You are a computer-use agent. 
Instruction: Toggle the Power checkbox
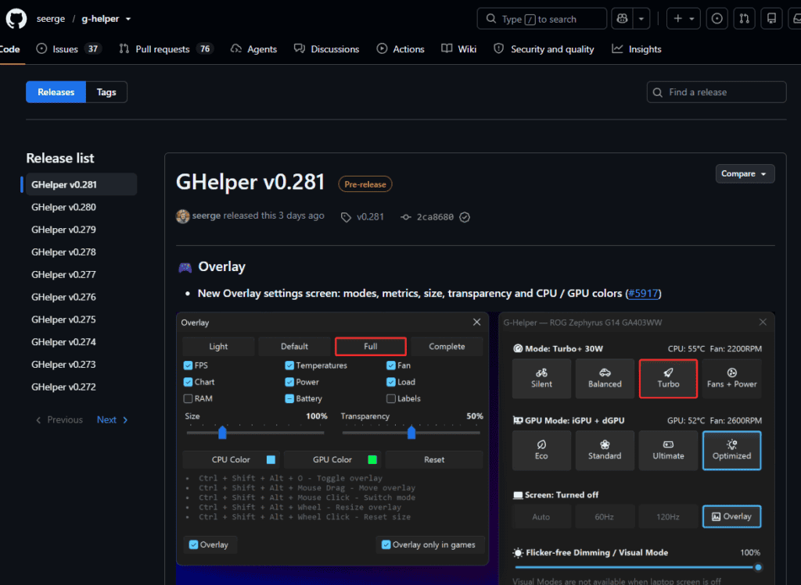point(289,382)
